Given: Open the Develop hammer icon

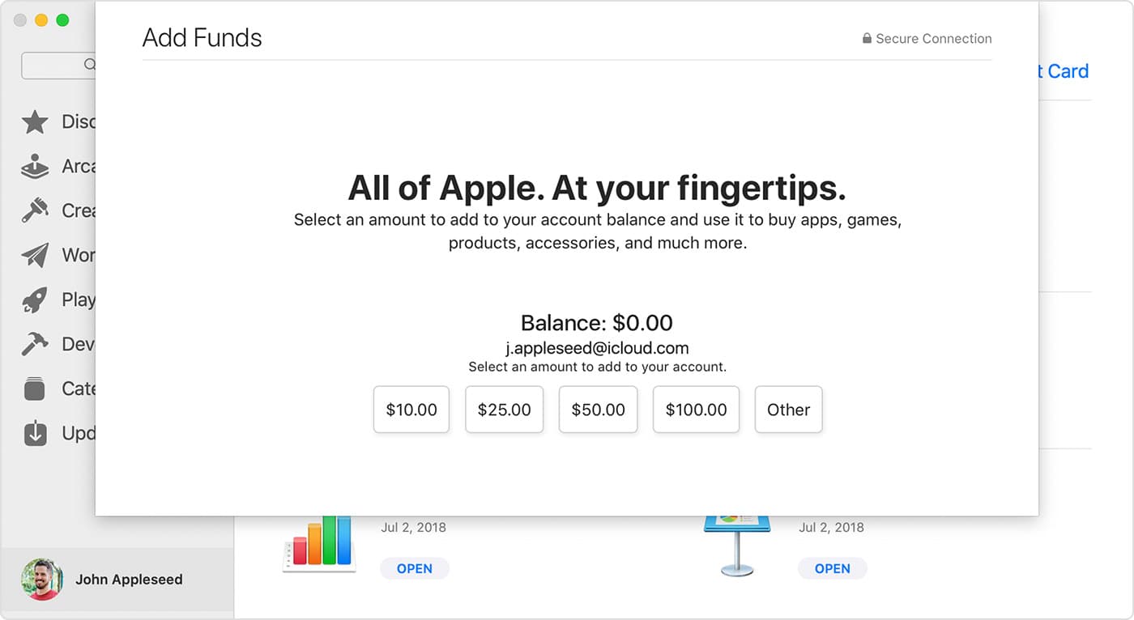Looking at the screenshot, I should (x=35, y=345).
